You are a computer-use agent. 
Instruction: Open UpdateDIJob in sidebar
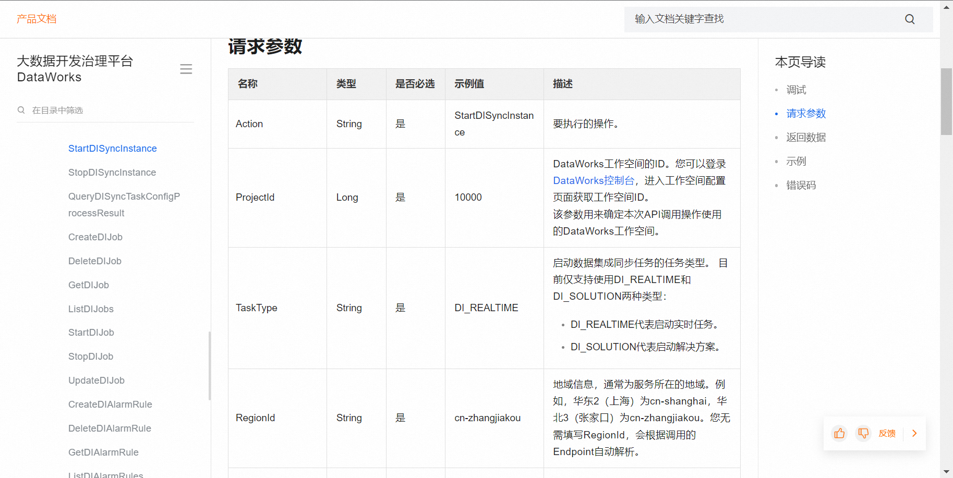(96, 381)
